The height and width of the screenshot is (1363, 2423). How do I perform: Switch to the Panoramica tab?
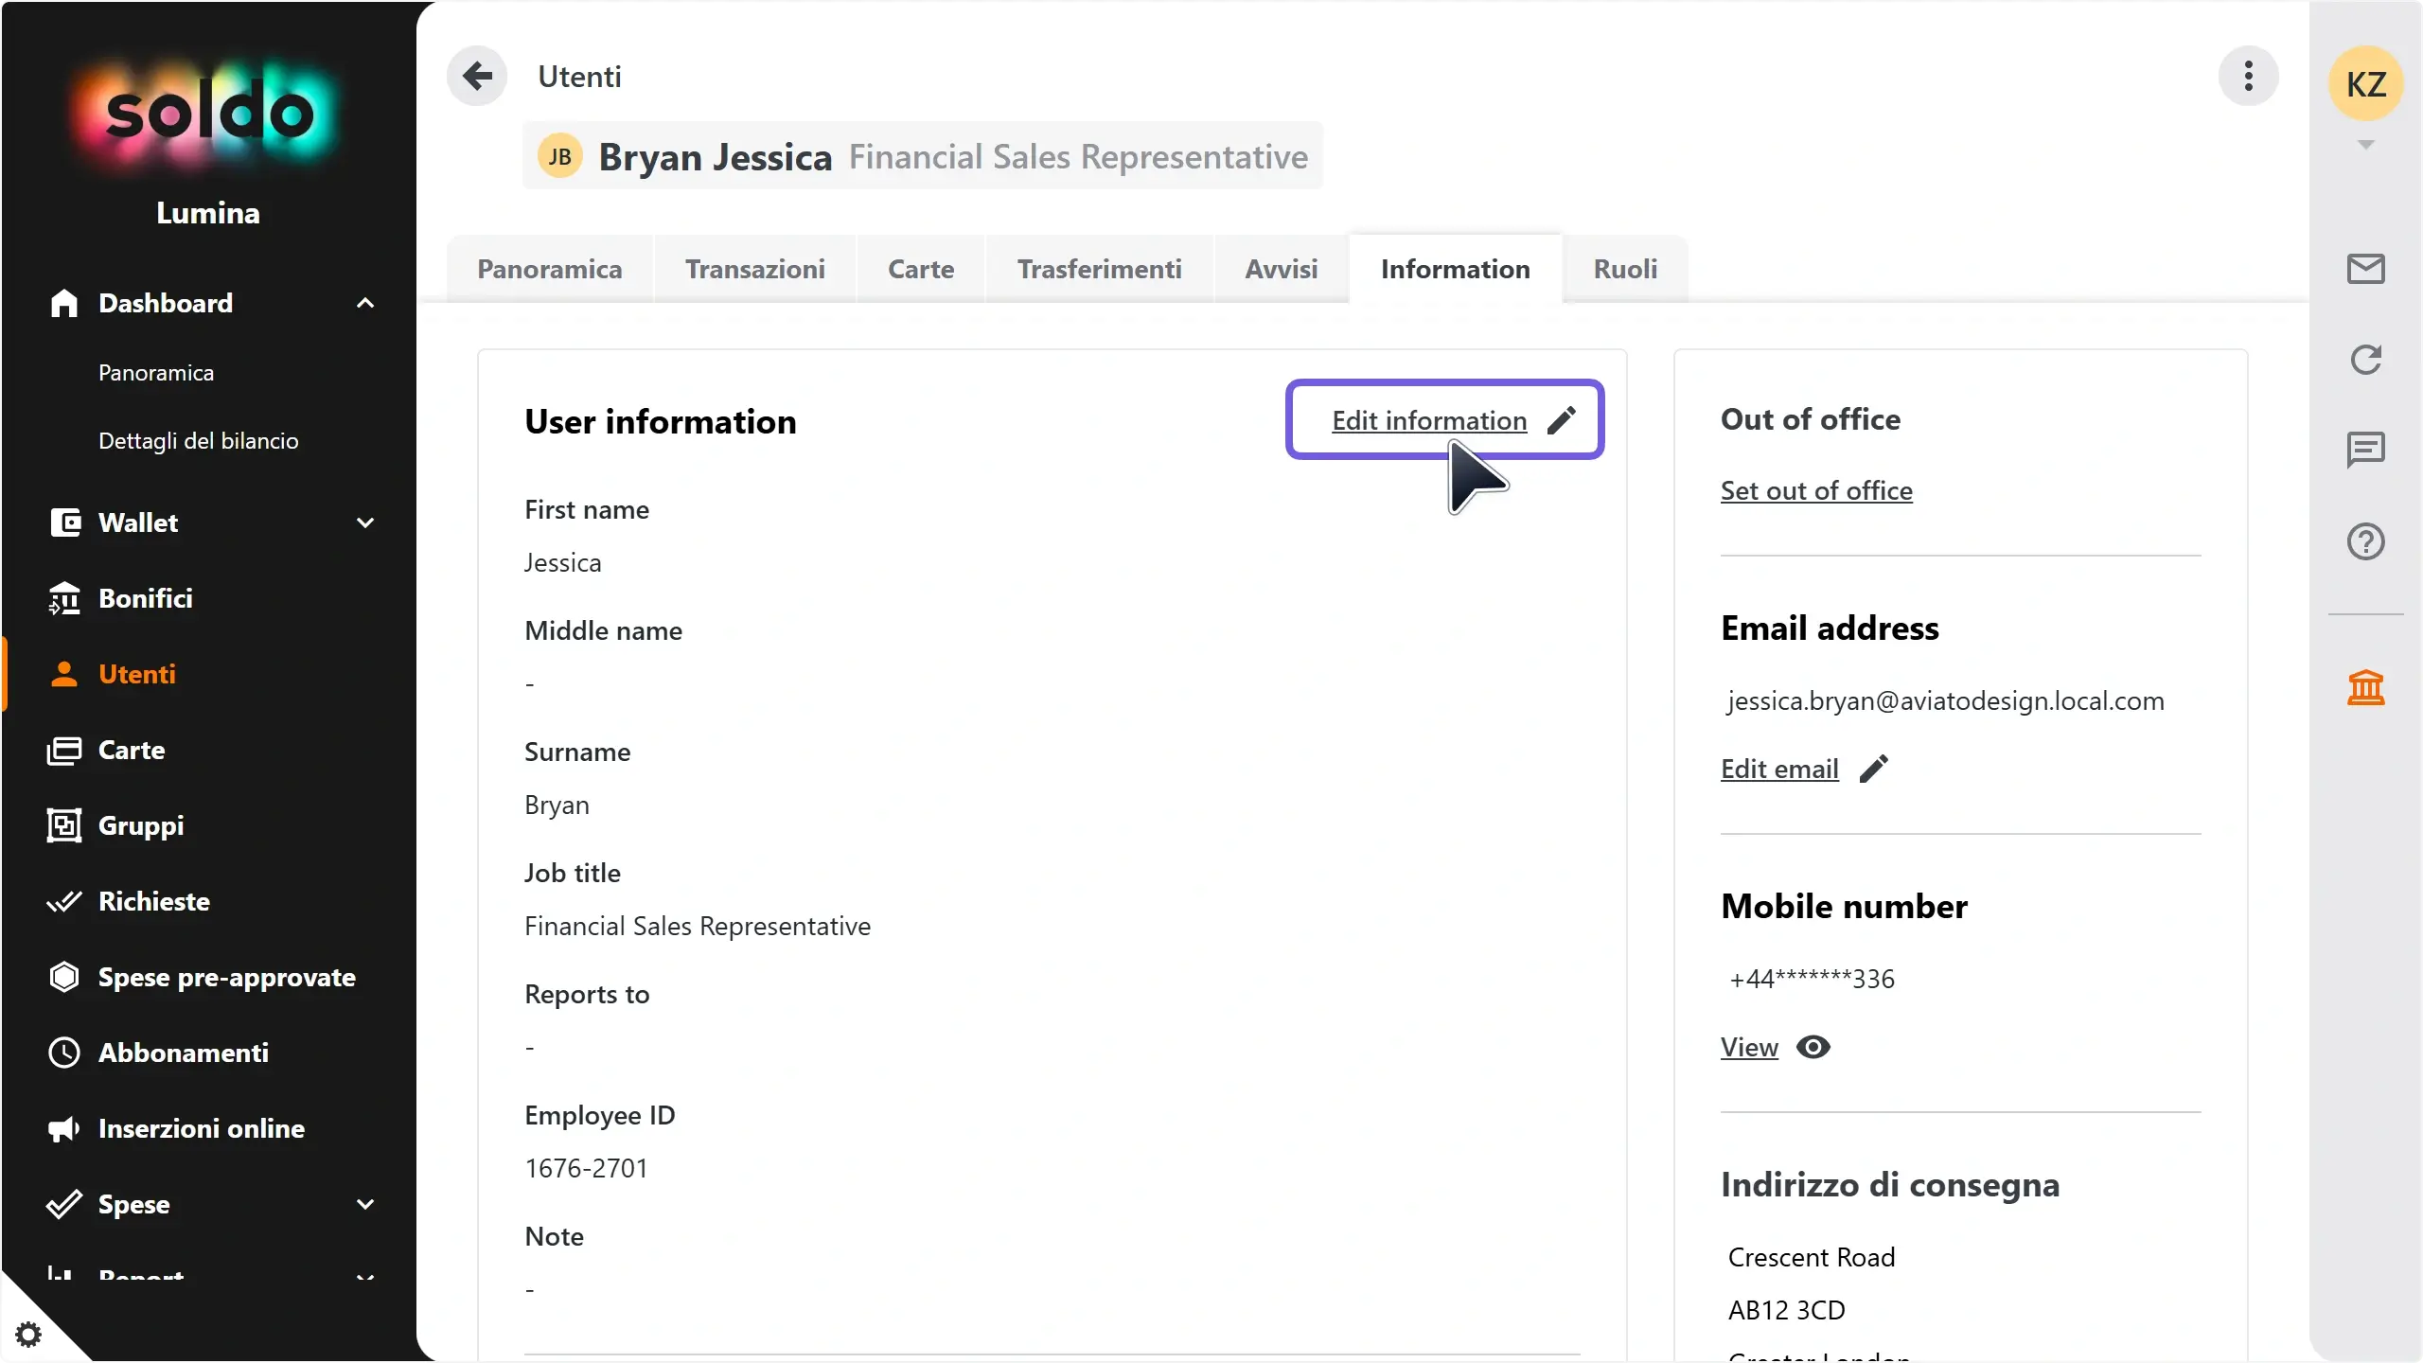point(549,269)
